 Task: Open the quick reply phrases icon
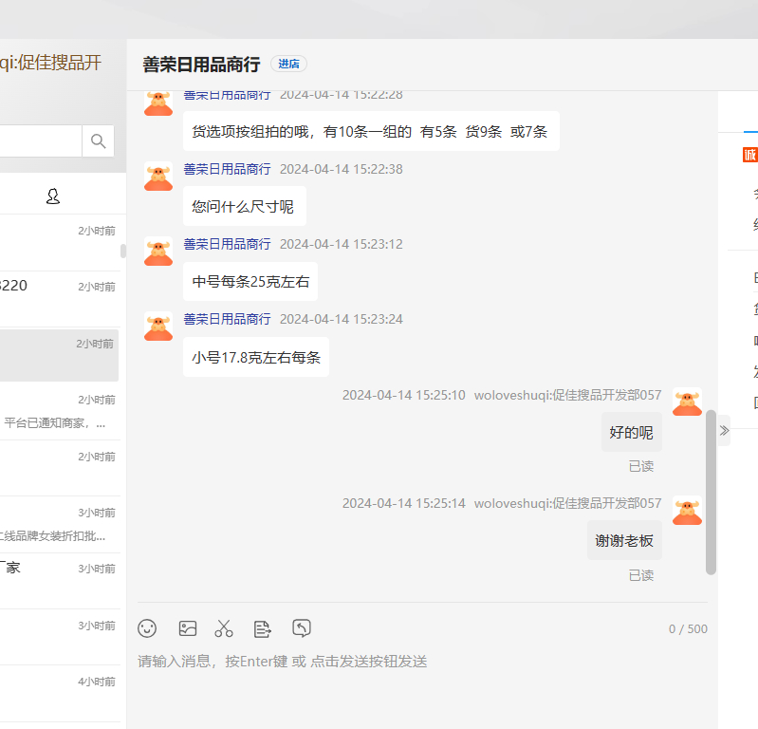(x=263, y=628)
